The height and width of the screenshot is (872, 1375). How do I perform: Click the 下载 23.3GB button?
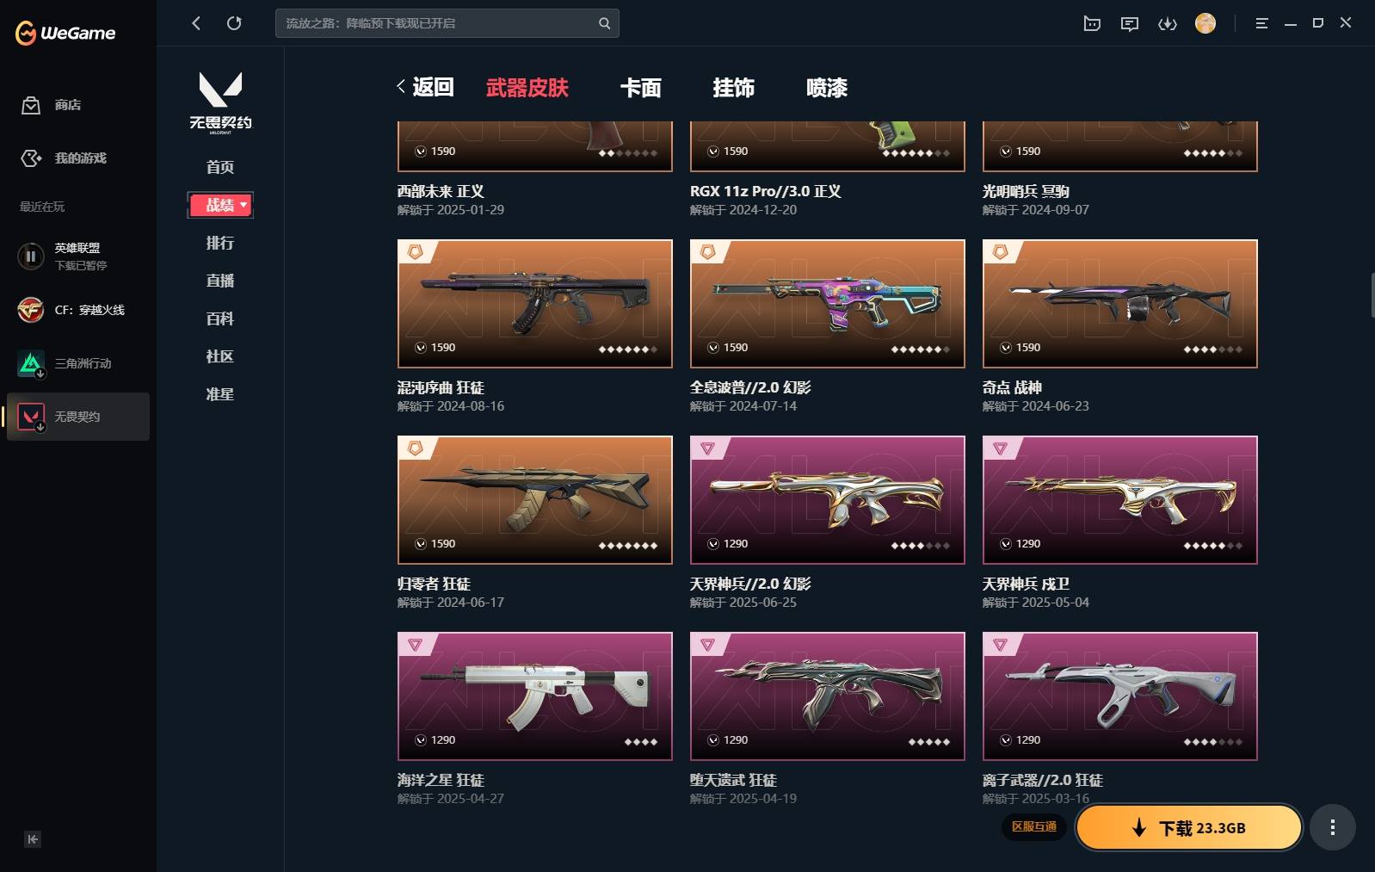(1189, 828)
